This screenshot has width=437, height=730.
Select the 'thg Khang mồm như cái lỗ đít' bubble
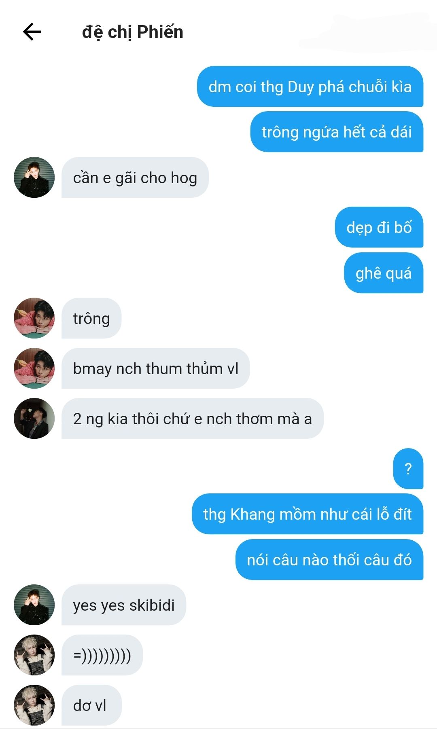coord(308,514)
